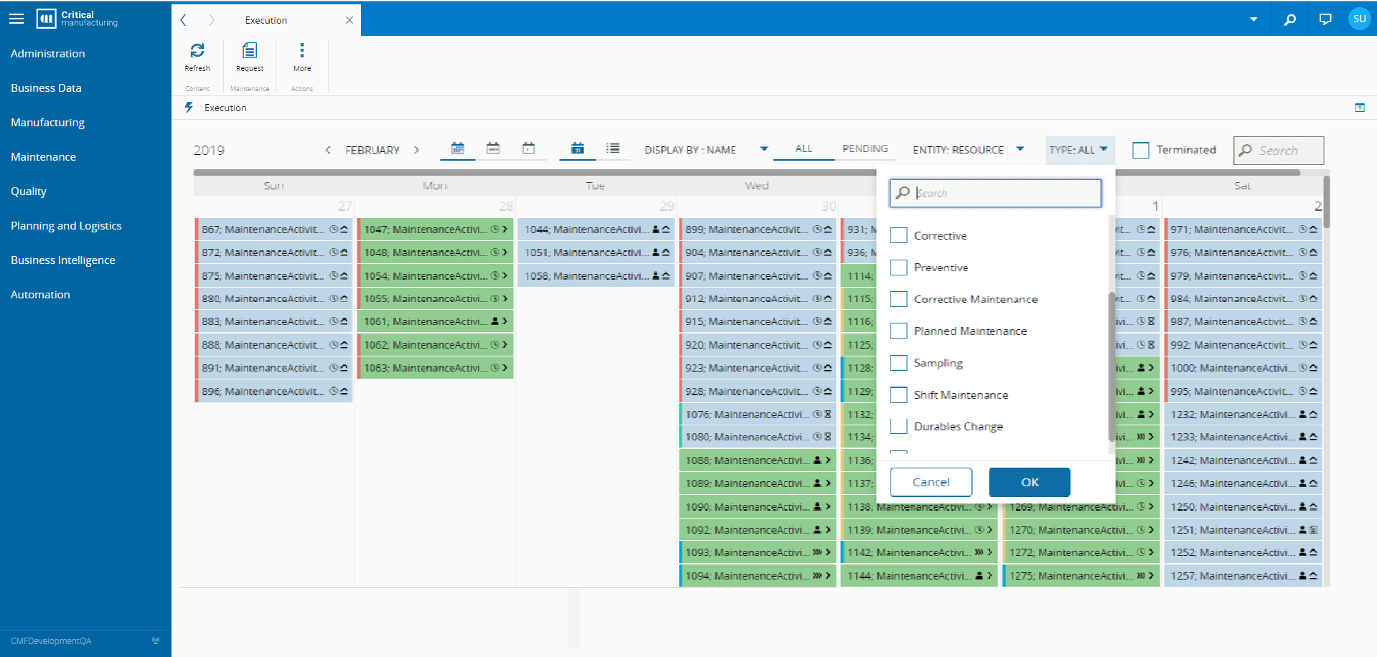
Task: Toggle the Terminated checkbox
Action: [x=1140, y=150]
